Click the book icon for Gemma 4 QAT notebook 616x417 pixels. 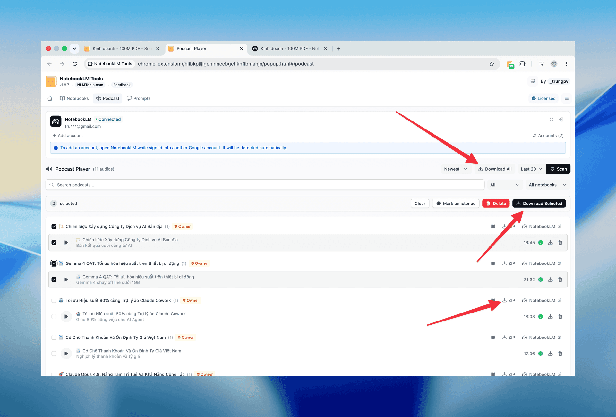click(493, 263)
